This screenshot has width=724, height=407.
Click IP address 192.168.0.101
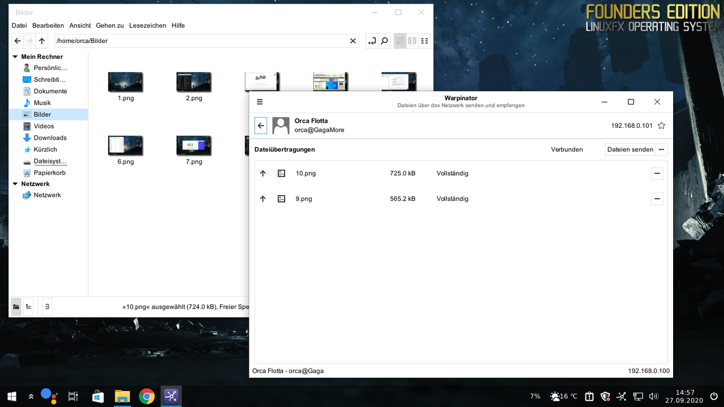(632, 125)
